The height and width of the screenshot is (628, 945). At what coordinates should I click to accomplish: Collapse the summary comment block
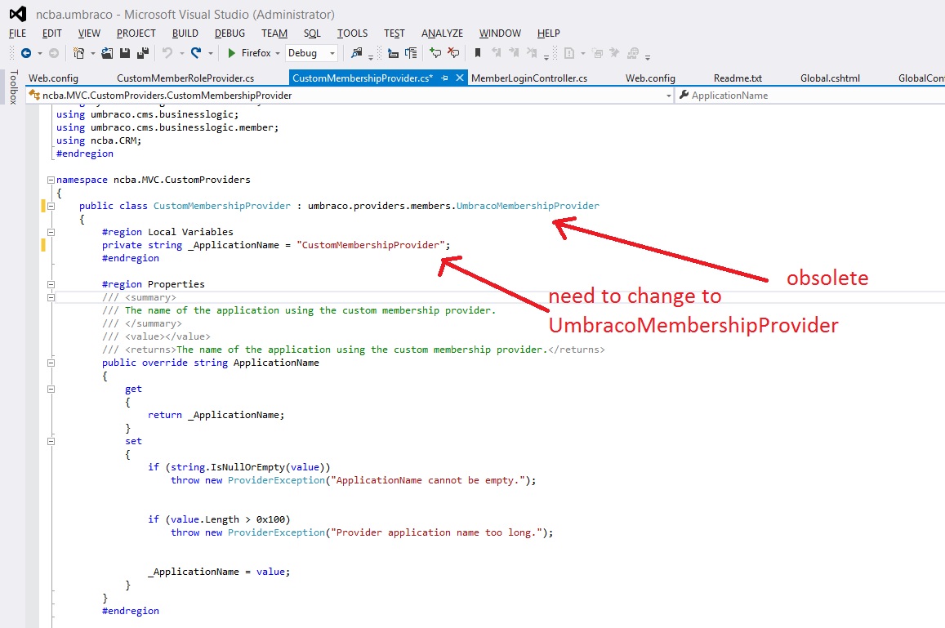tap(51, 297)
